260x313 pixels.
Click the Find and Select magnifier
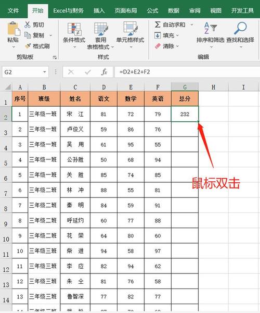tap(240, 28)
